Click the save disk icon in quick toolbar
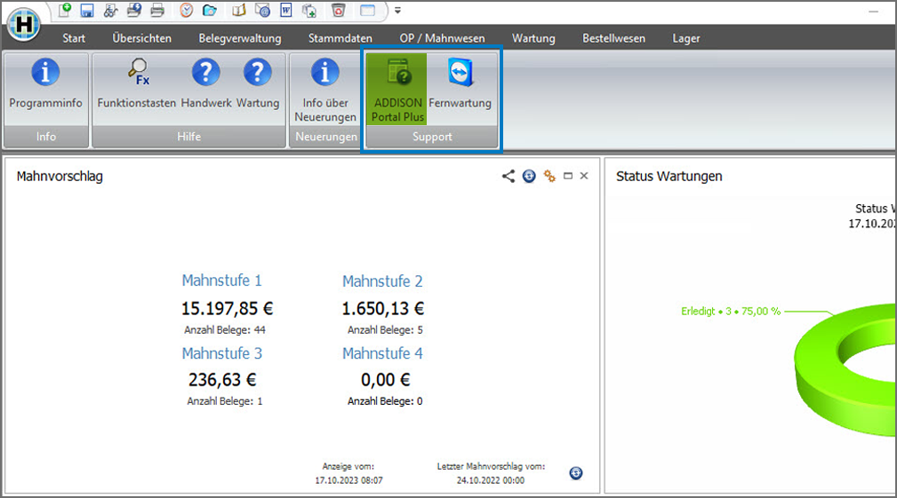 tap(87, 11)
